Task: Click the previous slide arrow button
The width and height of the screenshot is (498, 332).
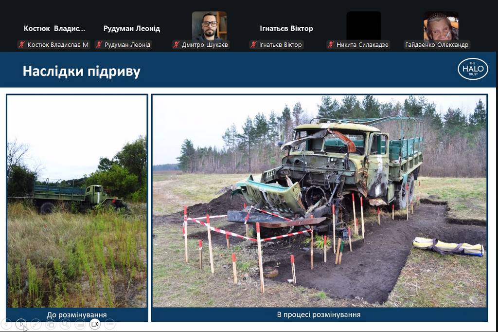Action: coord(6,324)
